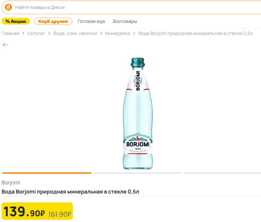Return to the 'Минералка' breadcrumb category

[118, 33]
